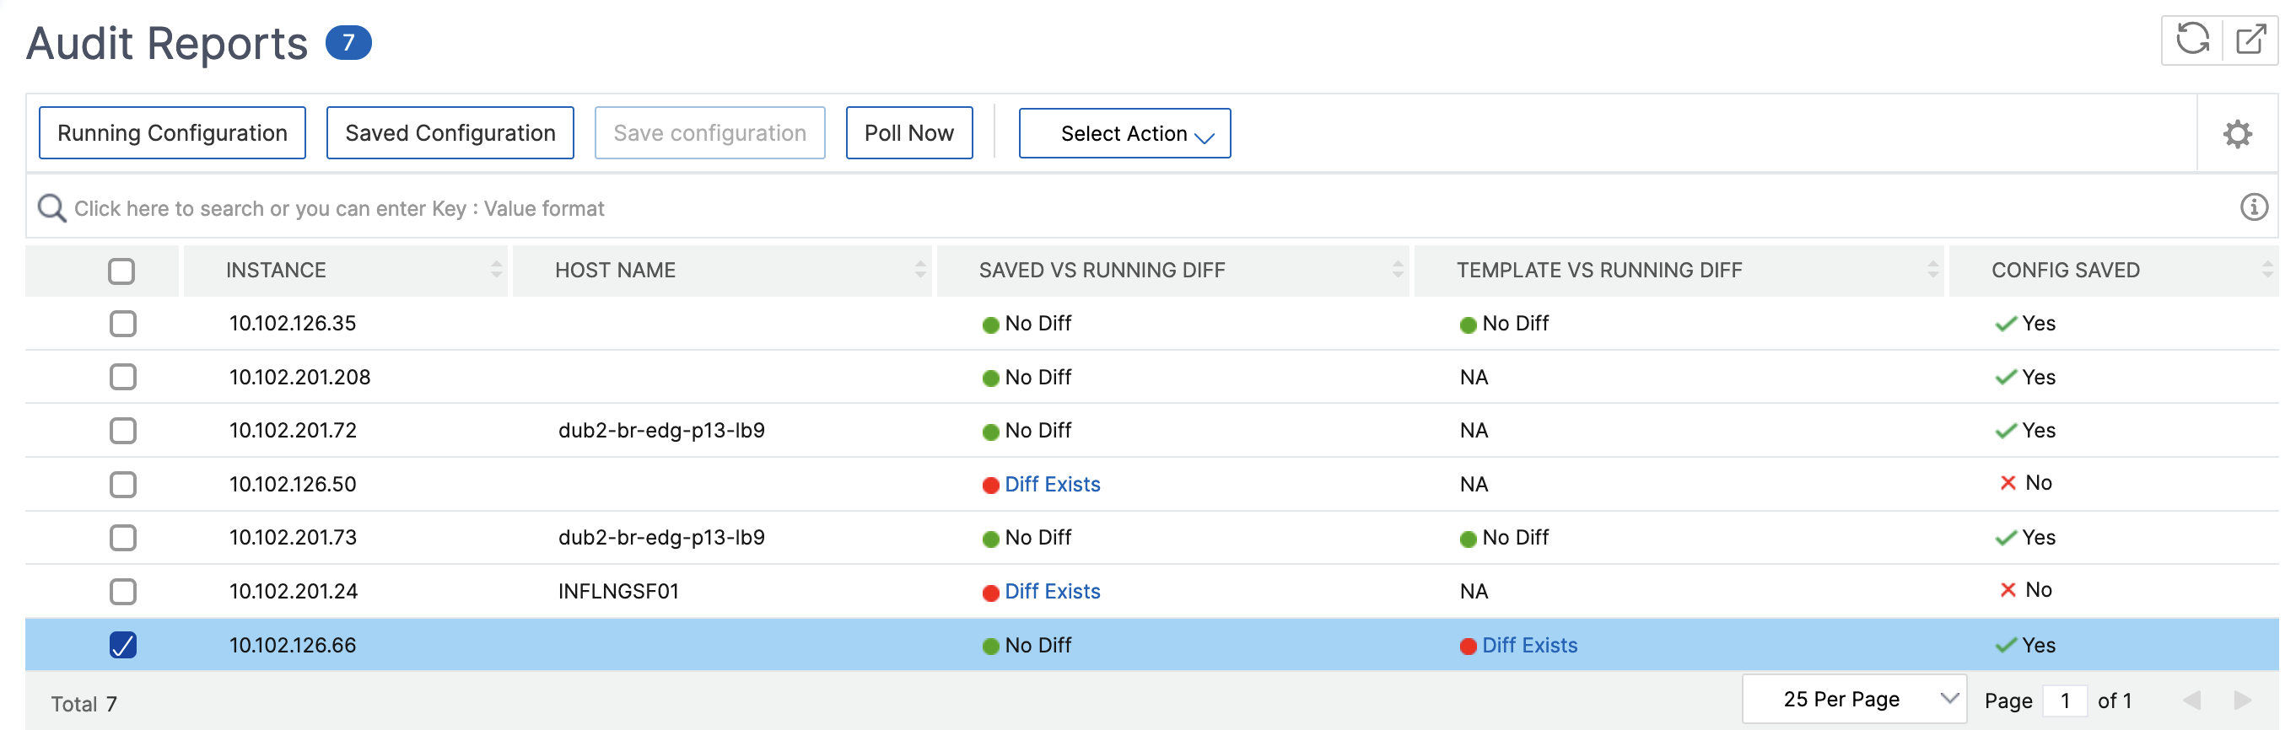Image resolution: width=2296 pixels, height=730 pixels.
Task: Check the box for 10.102.201.72
Action: pos(123,431)
